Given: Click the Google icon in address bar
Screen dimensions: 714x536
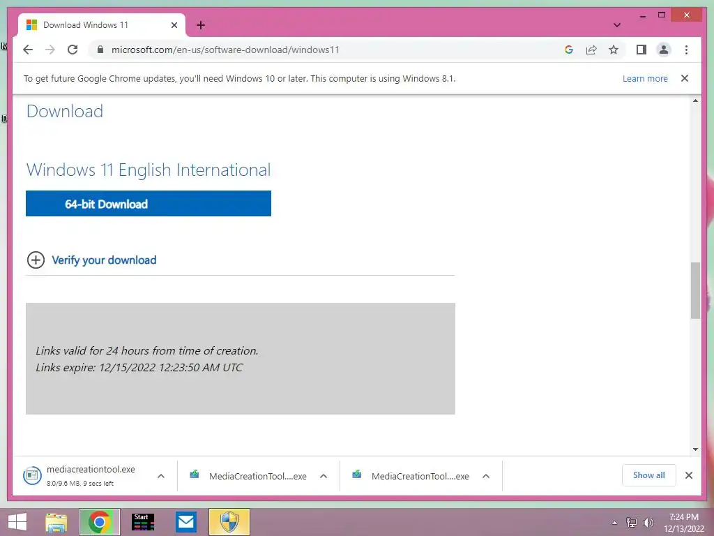Looking at the screenshot, I should [x=569, y=50].
